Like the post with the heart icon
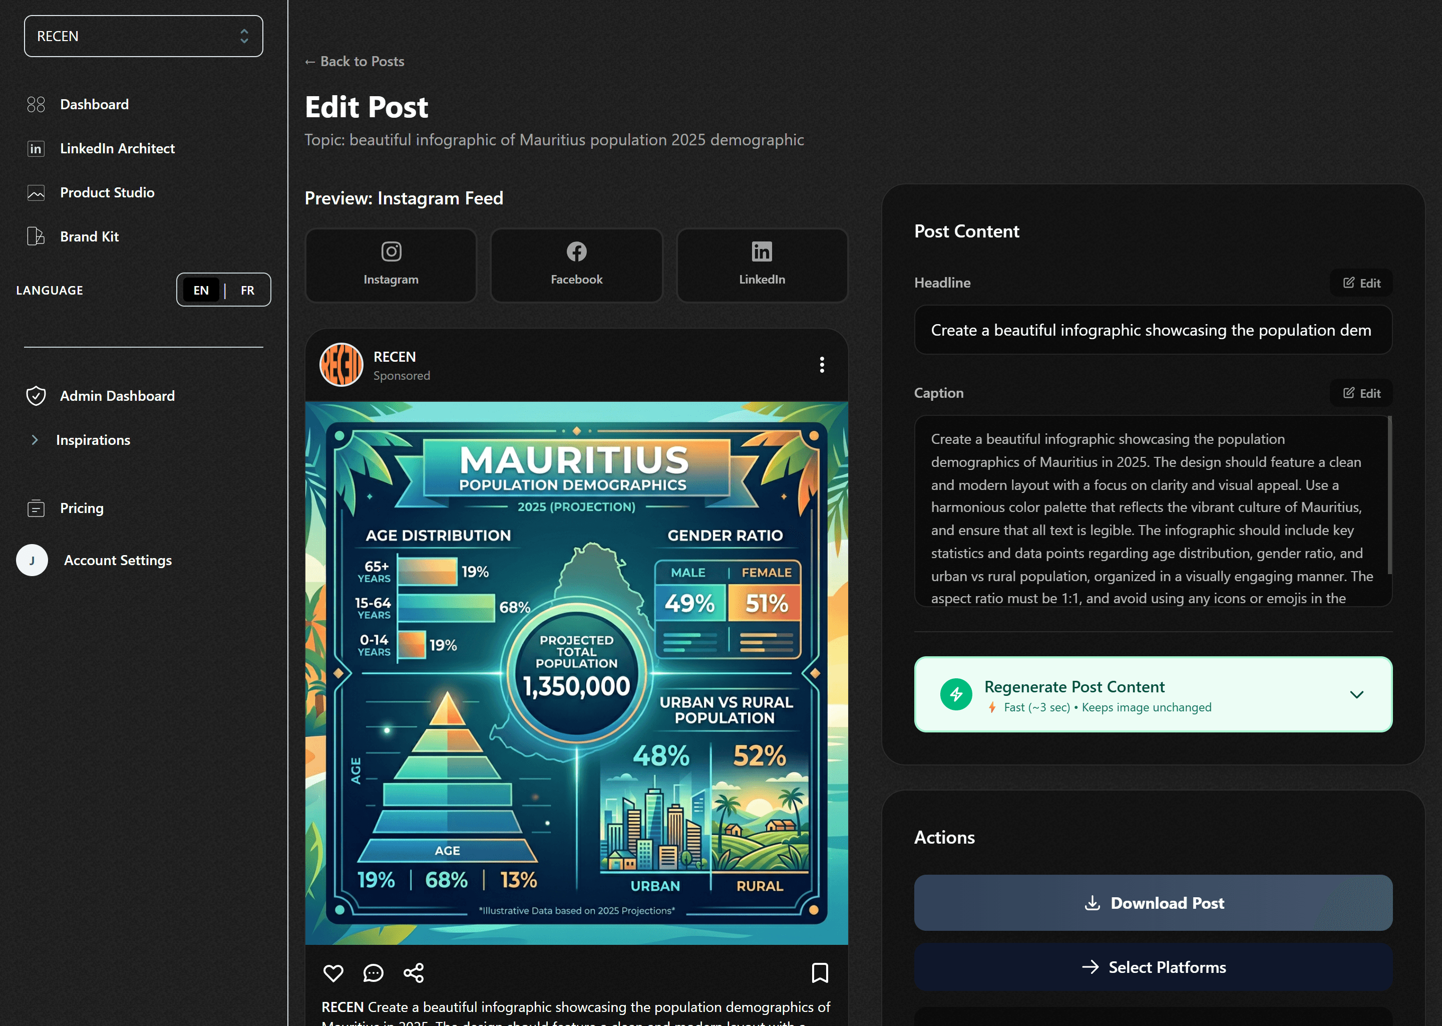 333,973
